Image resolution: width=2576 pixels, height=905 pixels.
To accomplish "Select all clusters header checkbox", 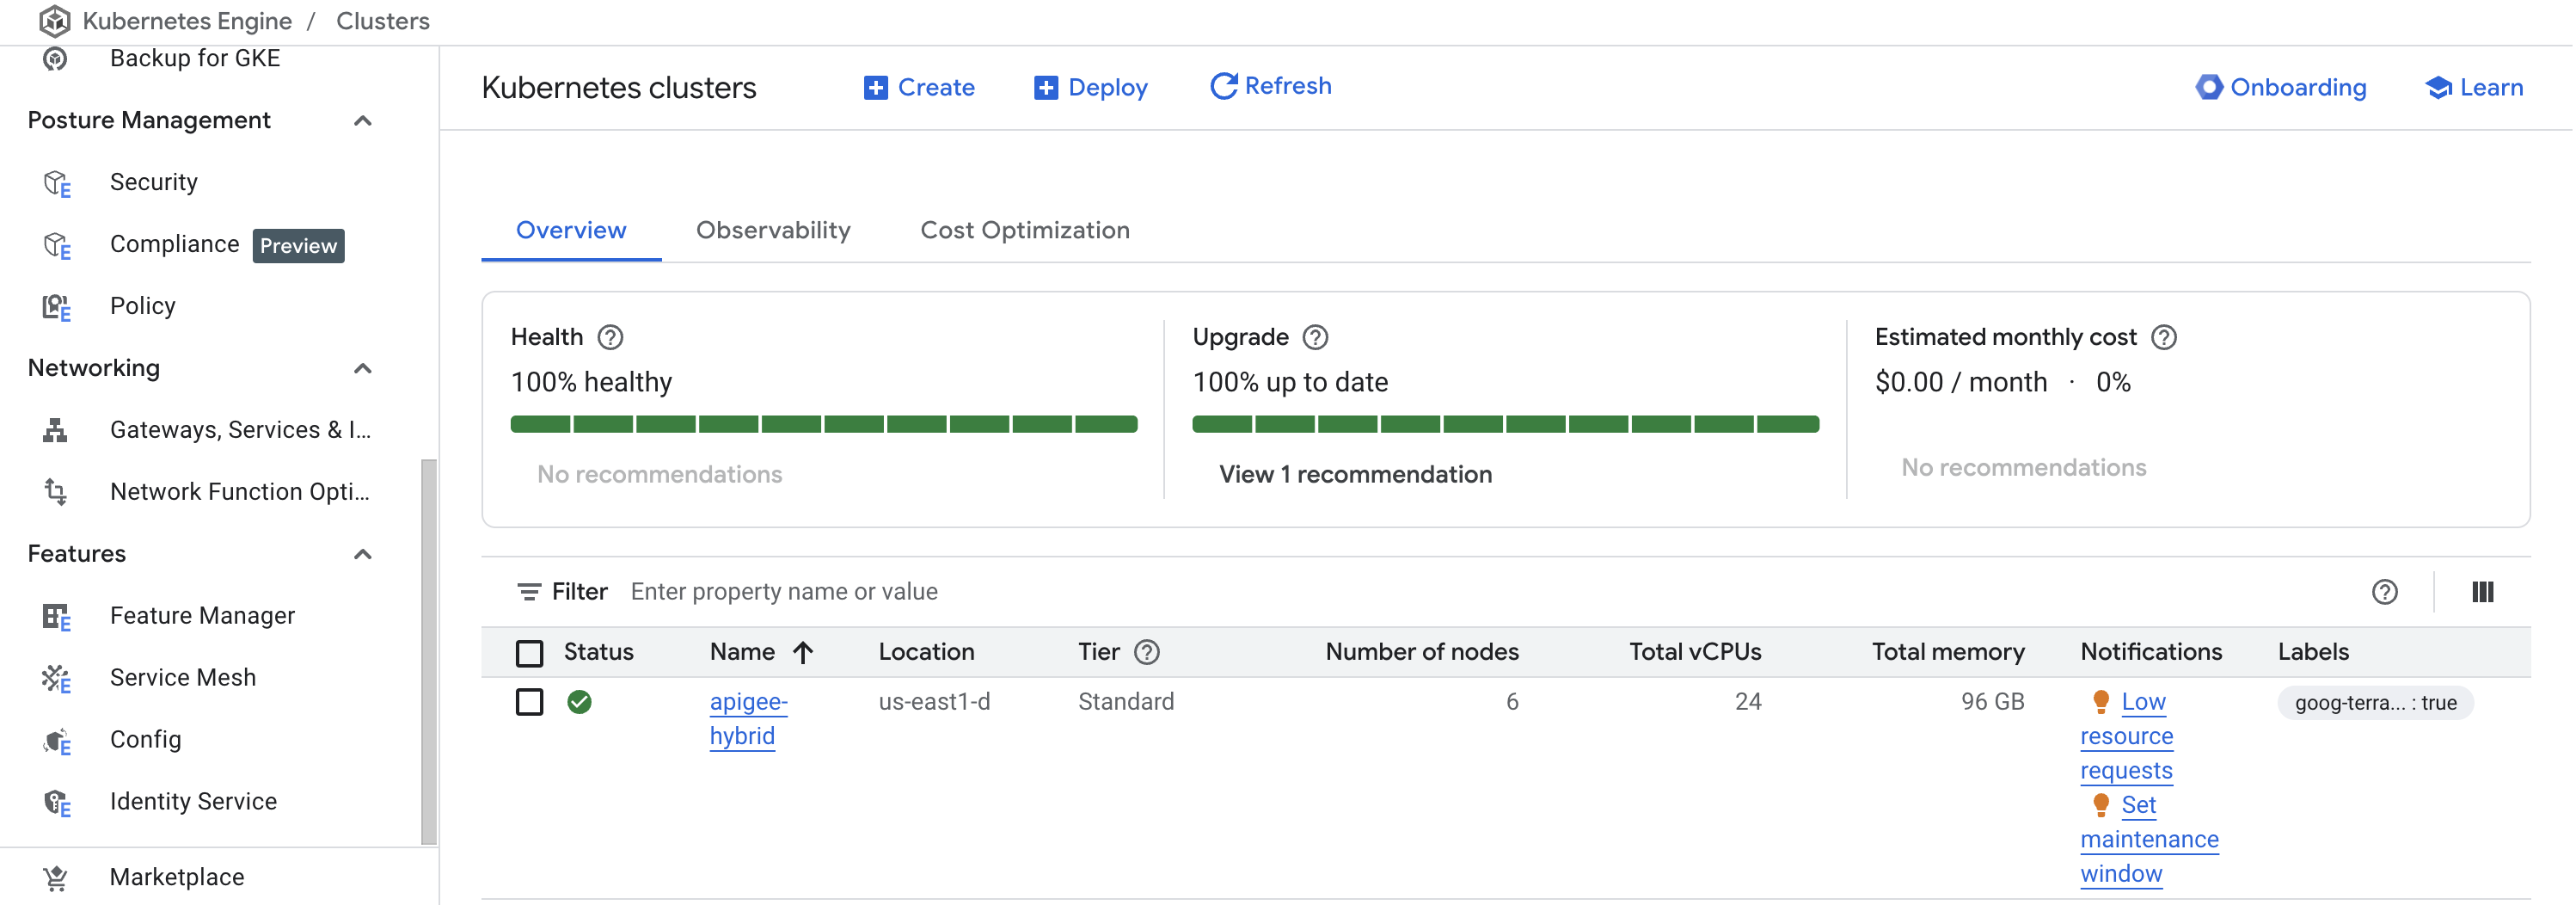I will point(529,654).
